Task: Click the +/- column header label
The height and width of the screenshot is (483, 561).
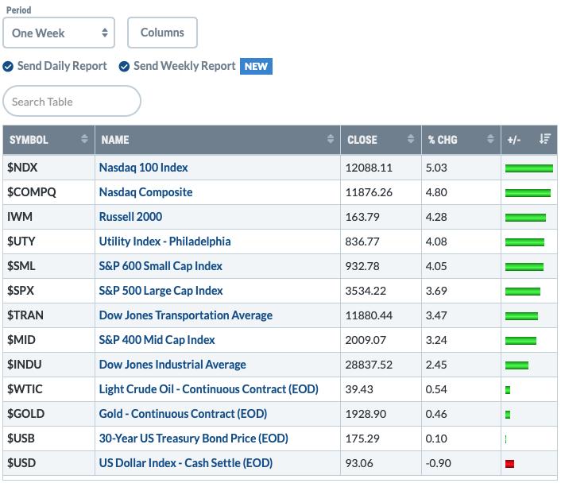Action: [x=514, y=140]
